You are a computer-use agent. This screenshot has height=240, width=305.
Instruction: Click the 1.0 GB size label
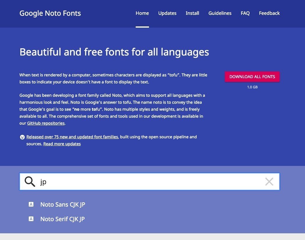[x=252, y=87]
